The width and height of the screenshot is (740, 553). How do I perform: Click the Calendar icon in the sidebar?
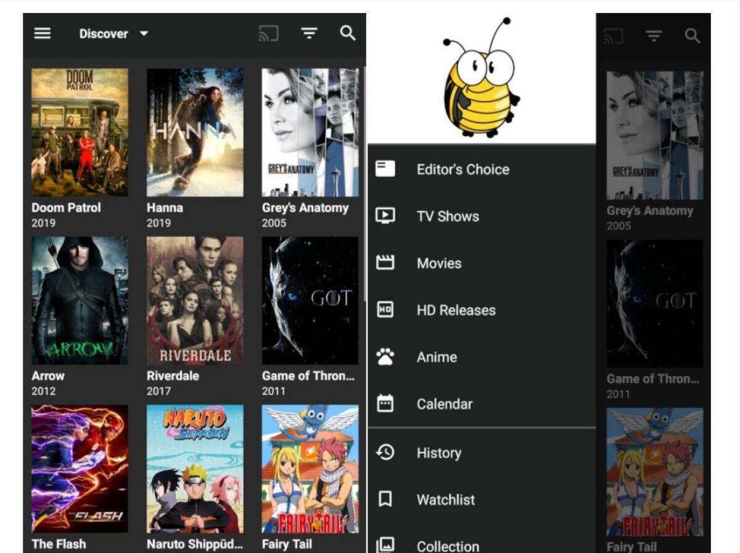(x=385, y=403)
